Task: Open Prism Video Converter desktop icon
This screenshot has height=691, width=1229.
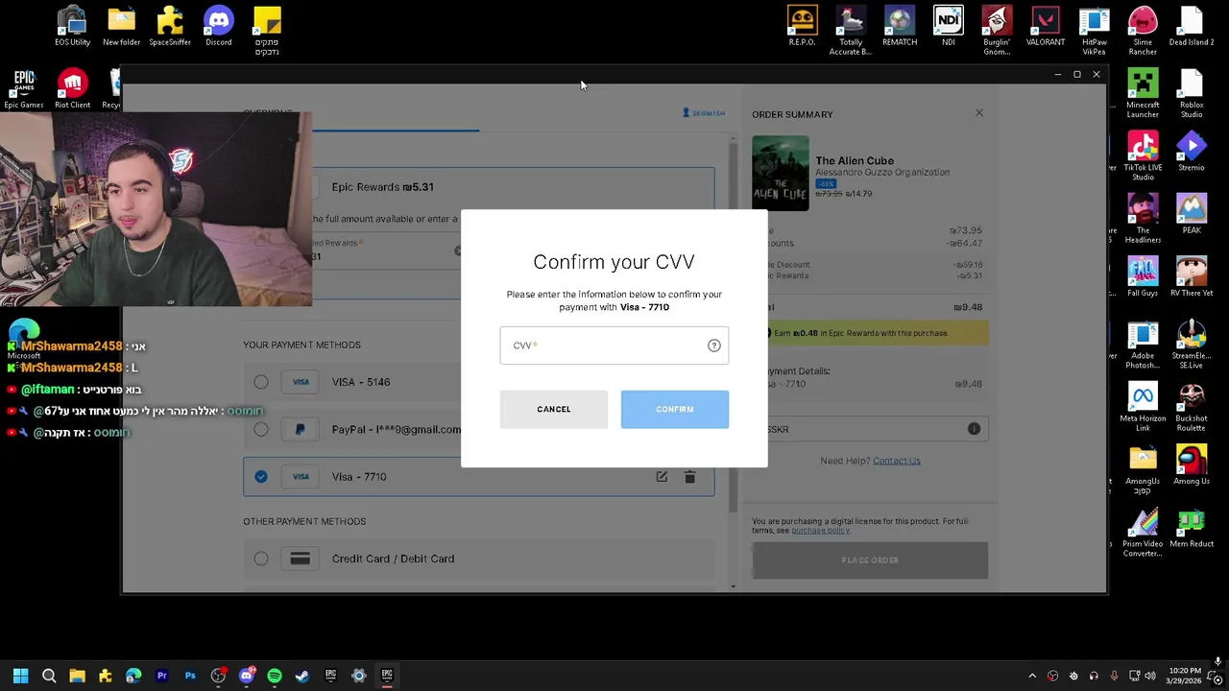Action: (x=1143, y=532)
